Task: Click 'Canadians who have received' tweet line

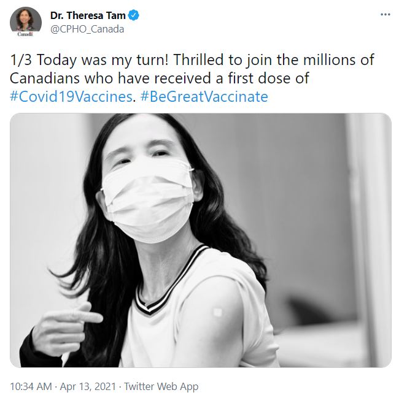Action: [110, 78]
